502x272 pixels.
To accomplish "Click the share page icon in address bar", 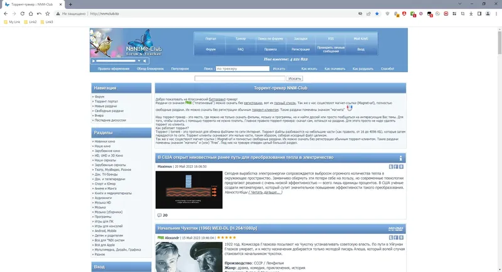I will pos(368,14).
